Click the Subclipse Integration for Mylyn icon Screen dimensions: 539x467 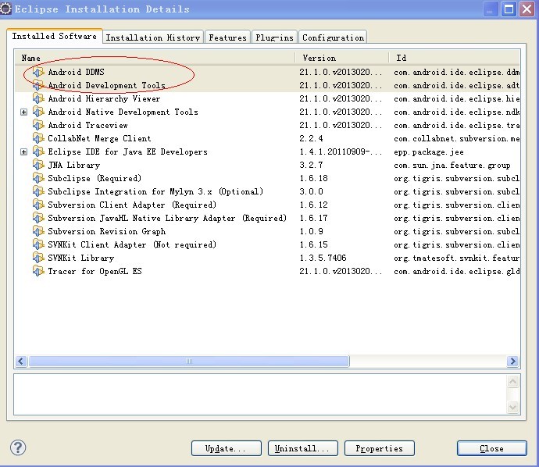pos(38,191)
